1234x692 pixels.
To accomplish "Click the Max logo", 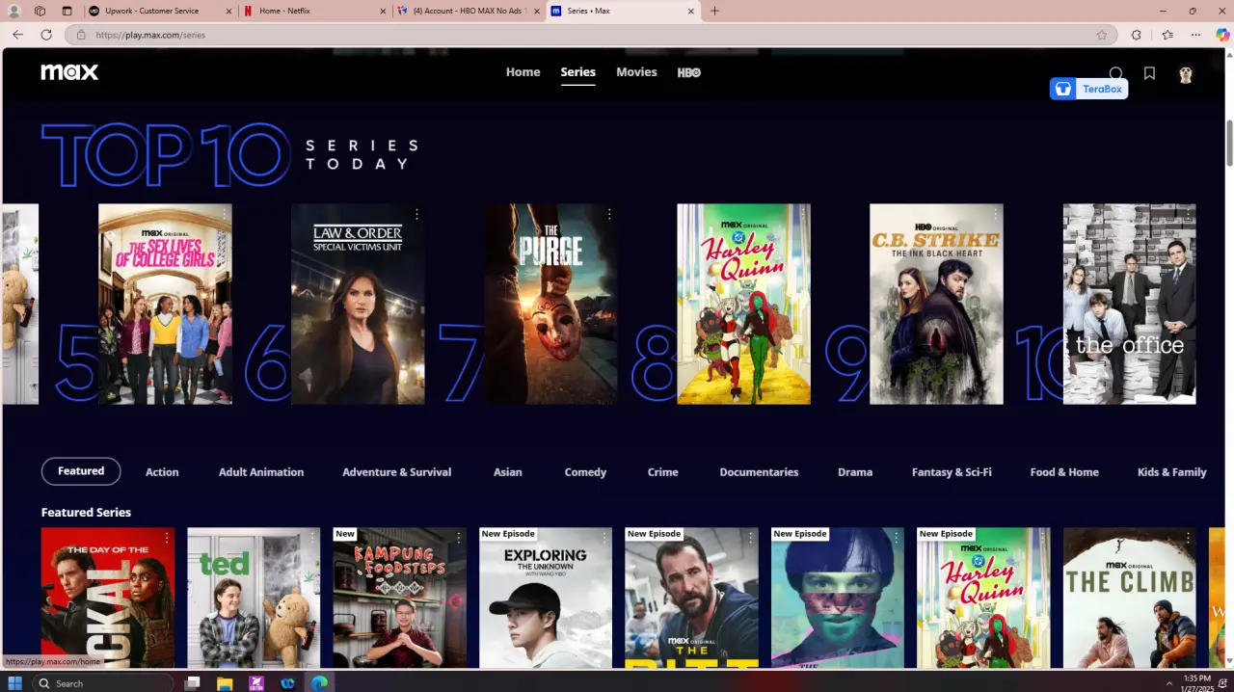I will [x=69, y=72].
